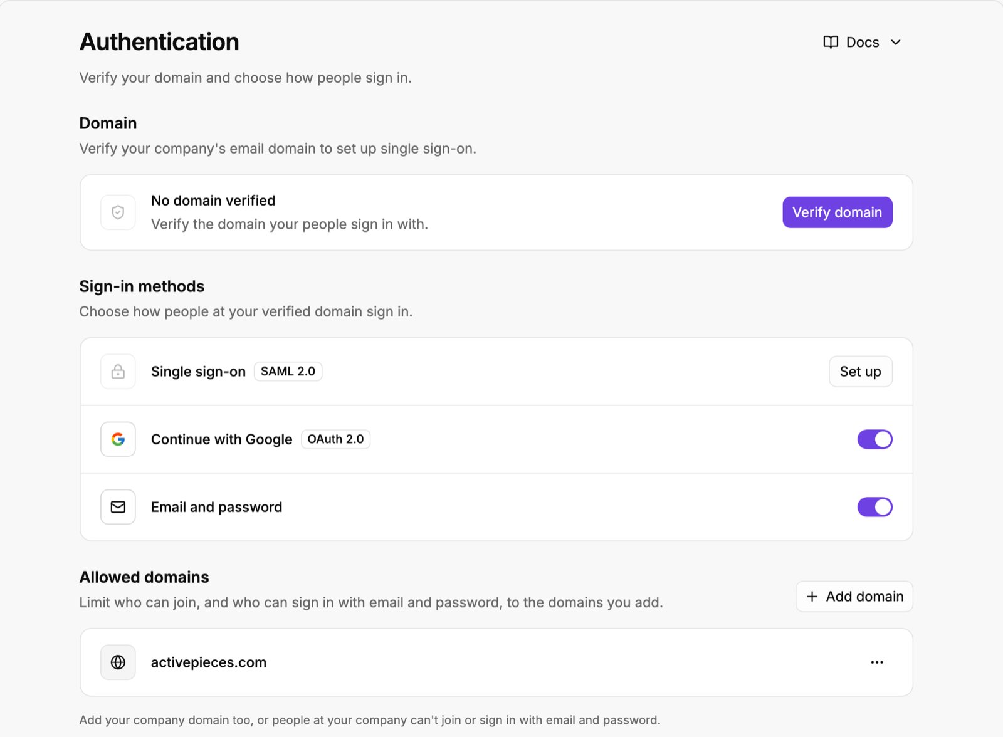Click the Google logo icon
Screen dimensions: 1003x737
(x=118, y=439)
